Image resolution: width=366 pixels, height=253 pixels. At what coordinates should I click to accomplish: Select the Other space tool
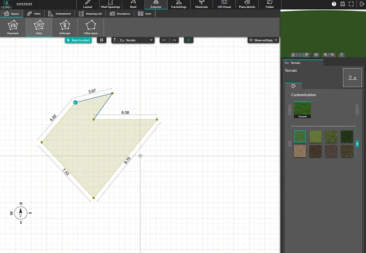point(91,28)
